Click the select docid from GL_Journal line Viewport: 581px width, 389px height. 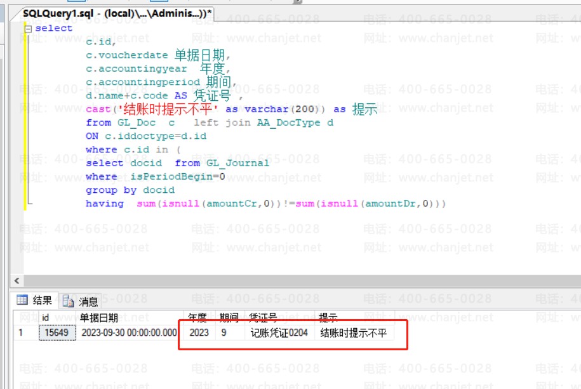click(178, 163)
